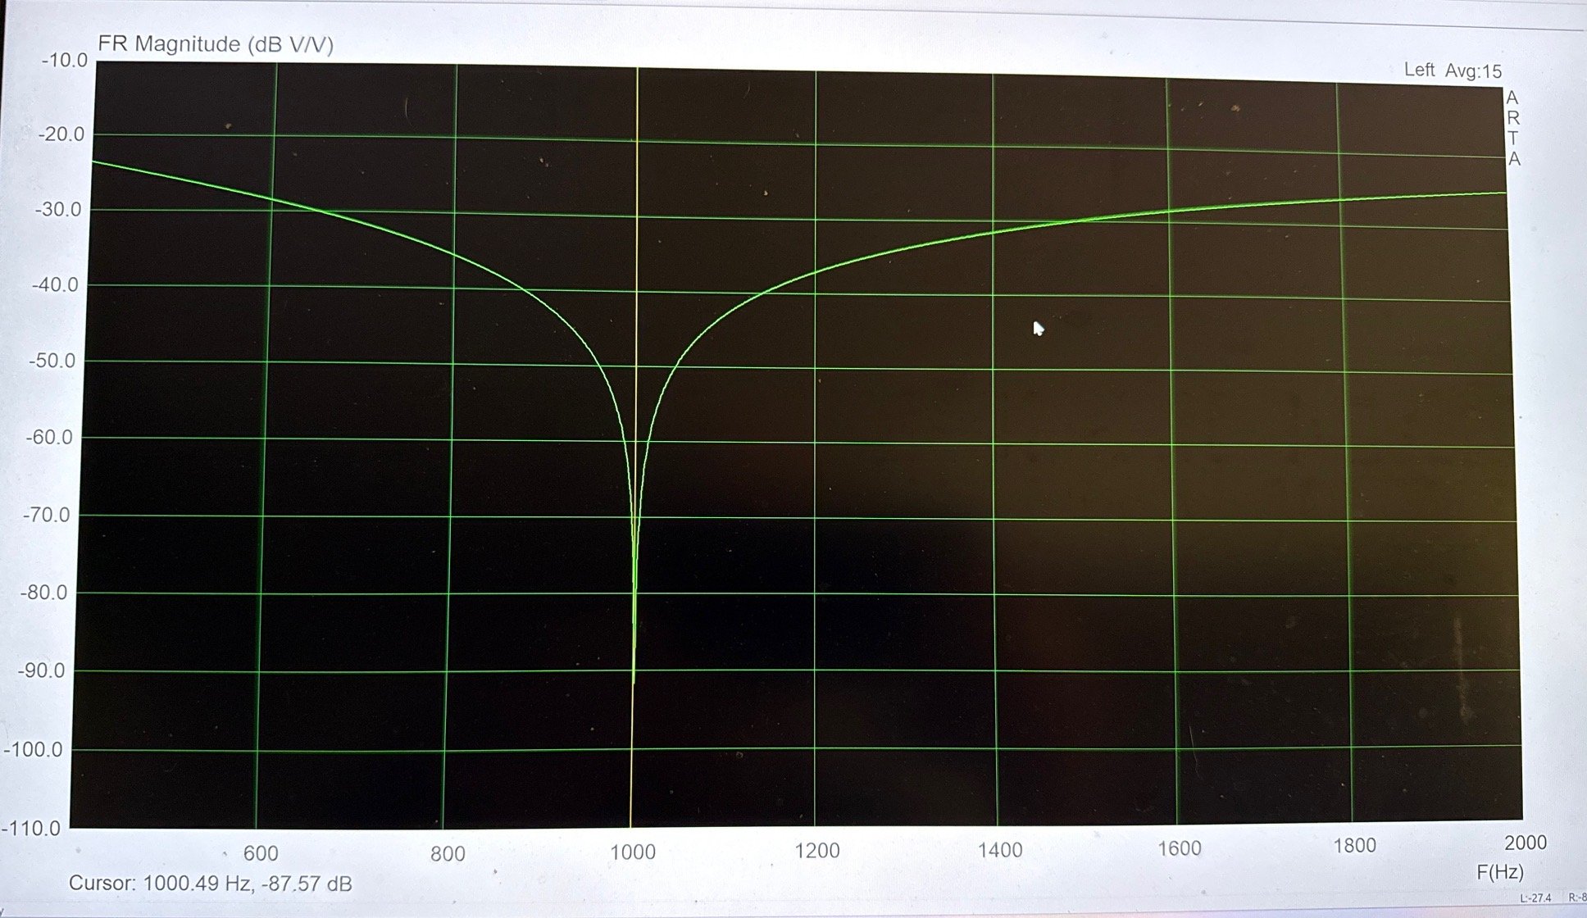
Task: Click the 1000 frequency axis label
Action: coord(633,852)
